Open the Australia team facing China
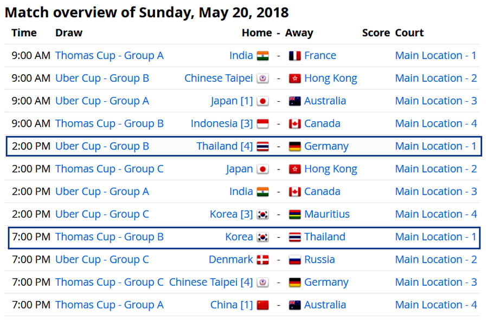Viewport: 488px width, 321px height. [x=325, y=305]
